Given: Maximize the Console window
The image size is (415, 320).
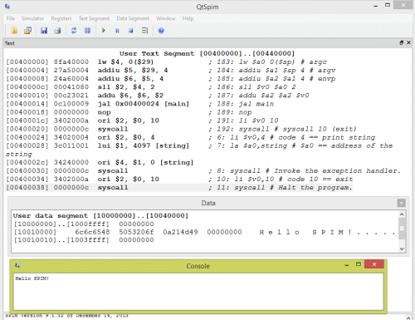Looking at the screenshot, I should [359, 264].
